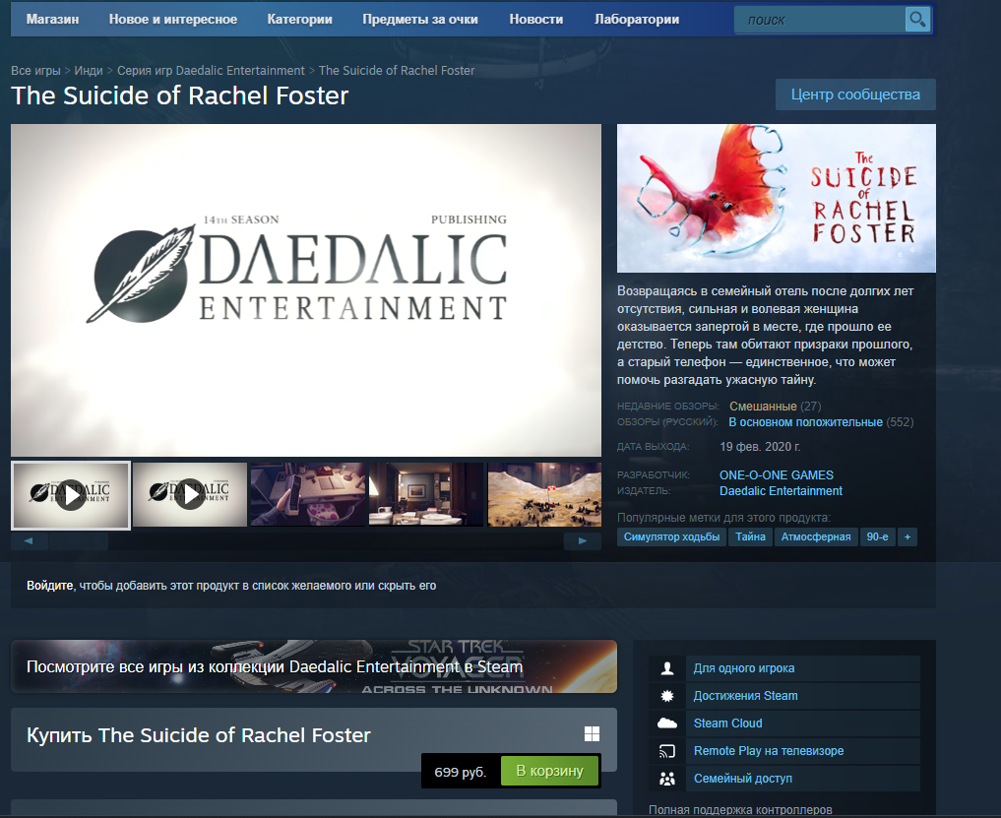Click the Remote Play cast icon

[667, 751]
